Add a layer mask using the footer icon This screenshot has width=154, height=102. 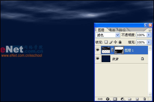(115, 99)
